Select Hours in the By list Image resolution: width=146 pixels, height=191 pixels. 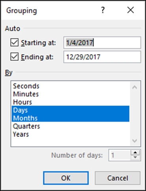pos(71,102)
